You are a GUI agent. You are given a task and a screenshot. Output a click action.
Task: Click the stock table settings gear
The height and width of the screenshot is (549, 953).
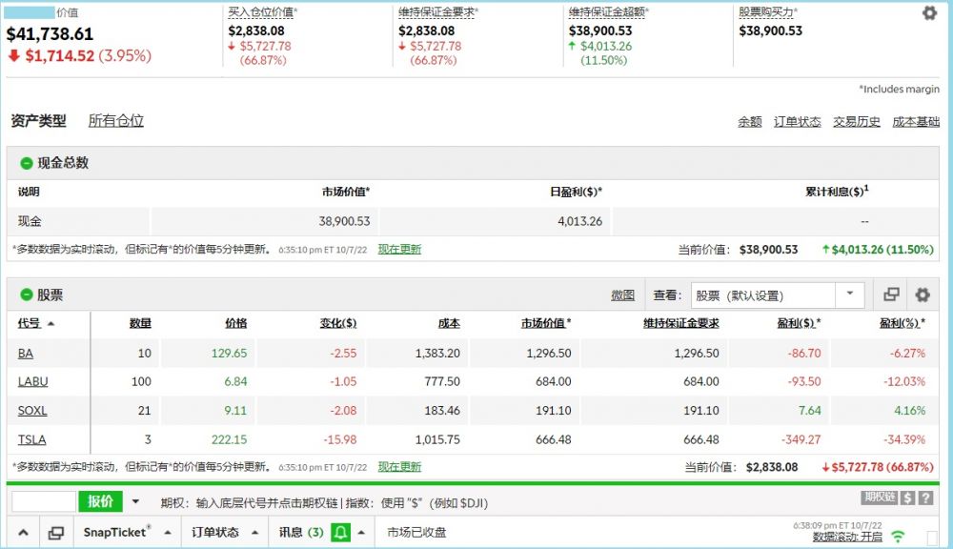(923, 295)
